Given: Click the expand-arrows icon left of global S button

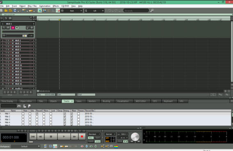Looking at the screenshot, I should point(2,18).
